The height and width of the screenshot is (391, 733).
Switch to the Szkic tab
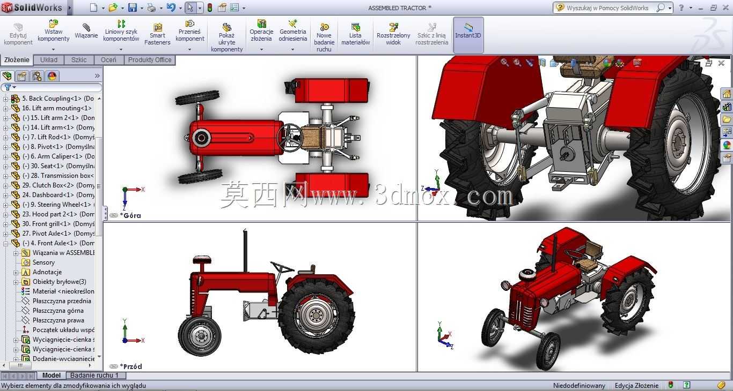pos(79,60)
